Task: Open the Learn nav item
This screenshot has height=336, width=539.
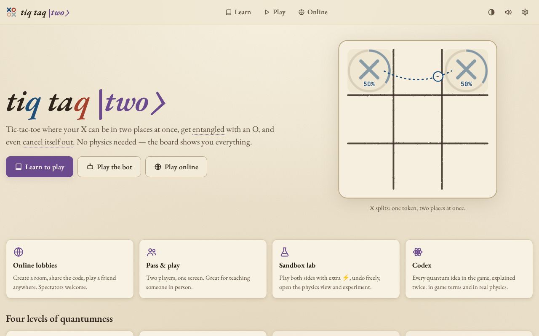Action: pos(238,12)
